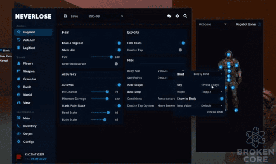Open Conditions Force Accuracy dropdown
This screenshot has height=164, width=276.
(x=166, y=99)
